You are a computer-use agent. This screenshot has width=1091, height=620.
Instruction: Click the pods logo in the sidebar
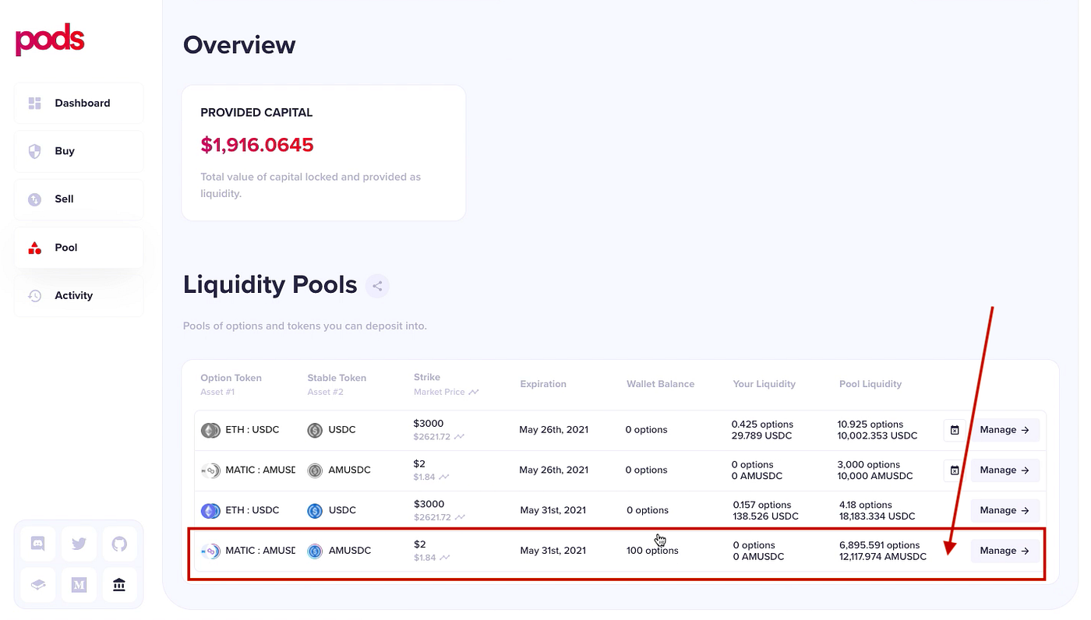coord(49,40)
